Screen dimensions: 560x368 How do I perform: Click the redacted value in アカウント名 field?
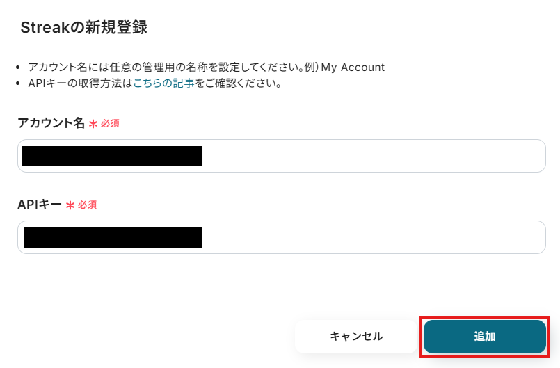click(112, 156)
